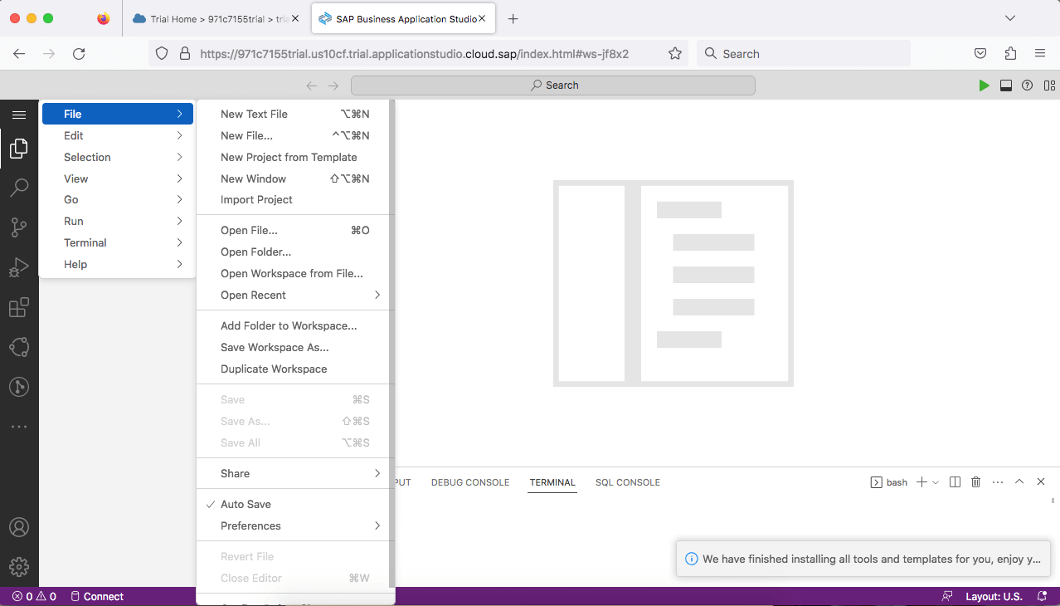Choose Save Workspace As... entry
This screenshot has height=606, width=1060.
[x=293, y=348]
